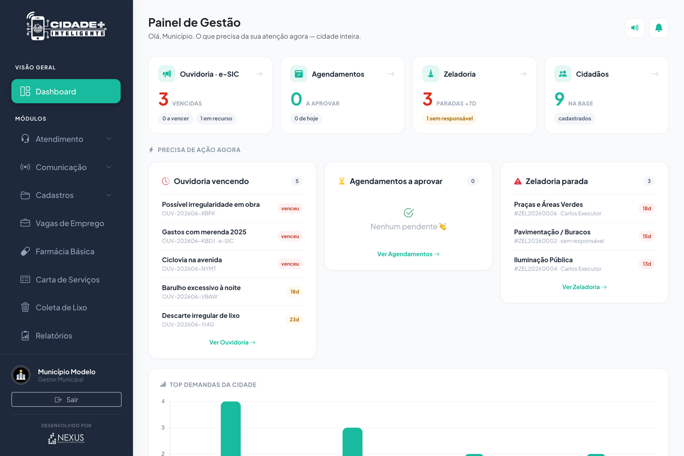Select Dashboard in the sidebar
The height and width of the screenshot is (456, 684).
66,91
